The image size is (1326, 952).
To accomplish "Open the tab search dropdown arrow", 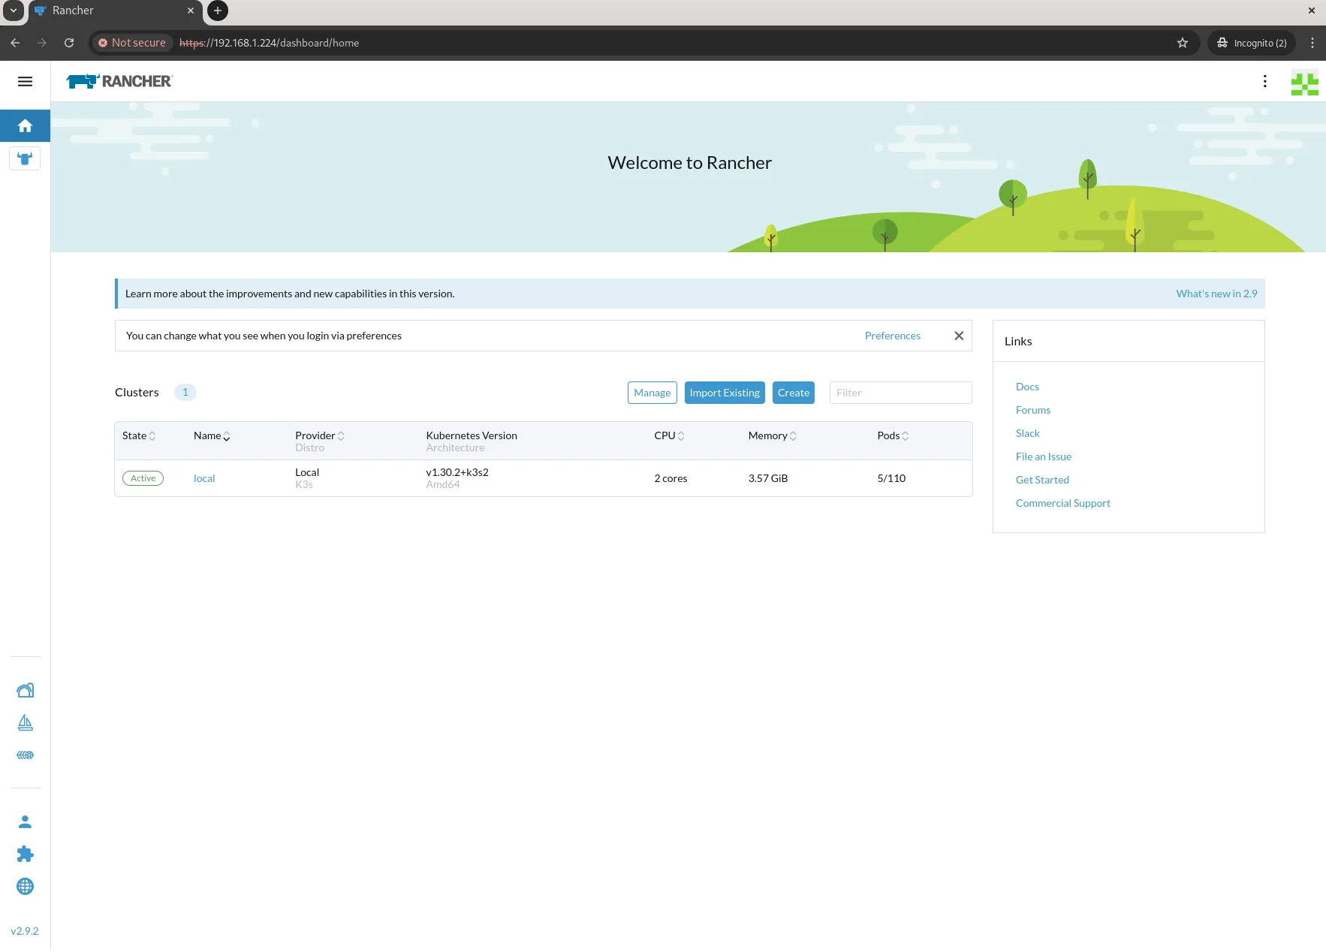I will (x=14, y=11).
